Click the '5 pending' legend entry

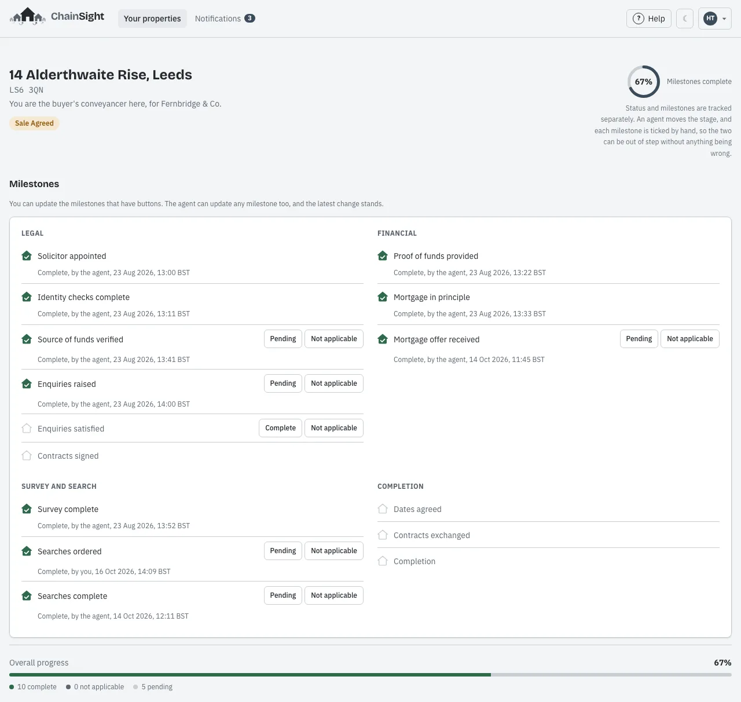tap(153, 687)
